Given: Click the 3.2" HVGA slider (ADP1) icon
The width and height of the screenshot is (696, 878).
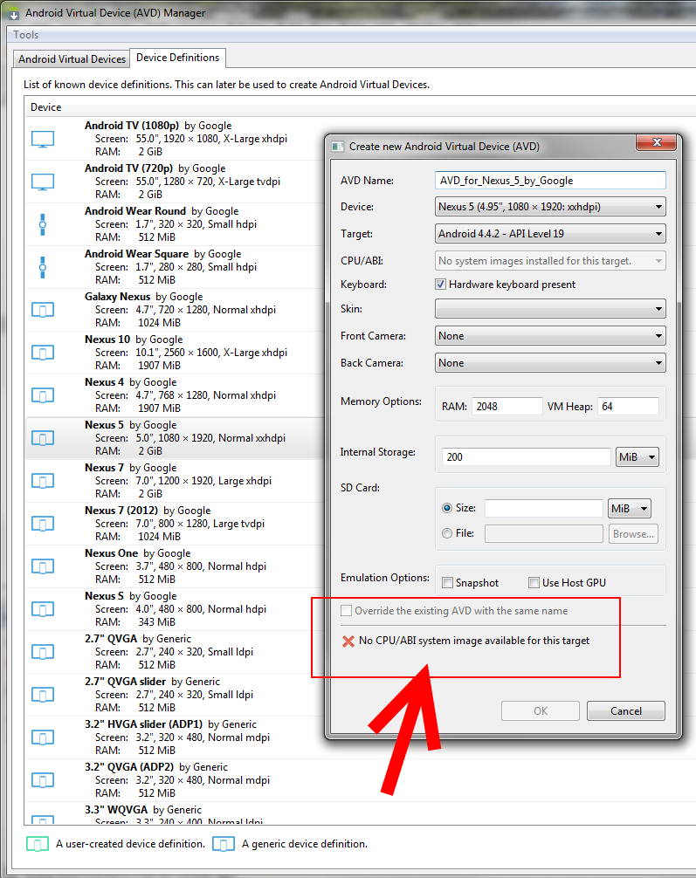Looking at the screenshot, I should coord(43,737).
